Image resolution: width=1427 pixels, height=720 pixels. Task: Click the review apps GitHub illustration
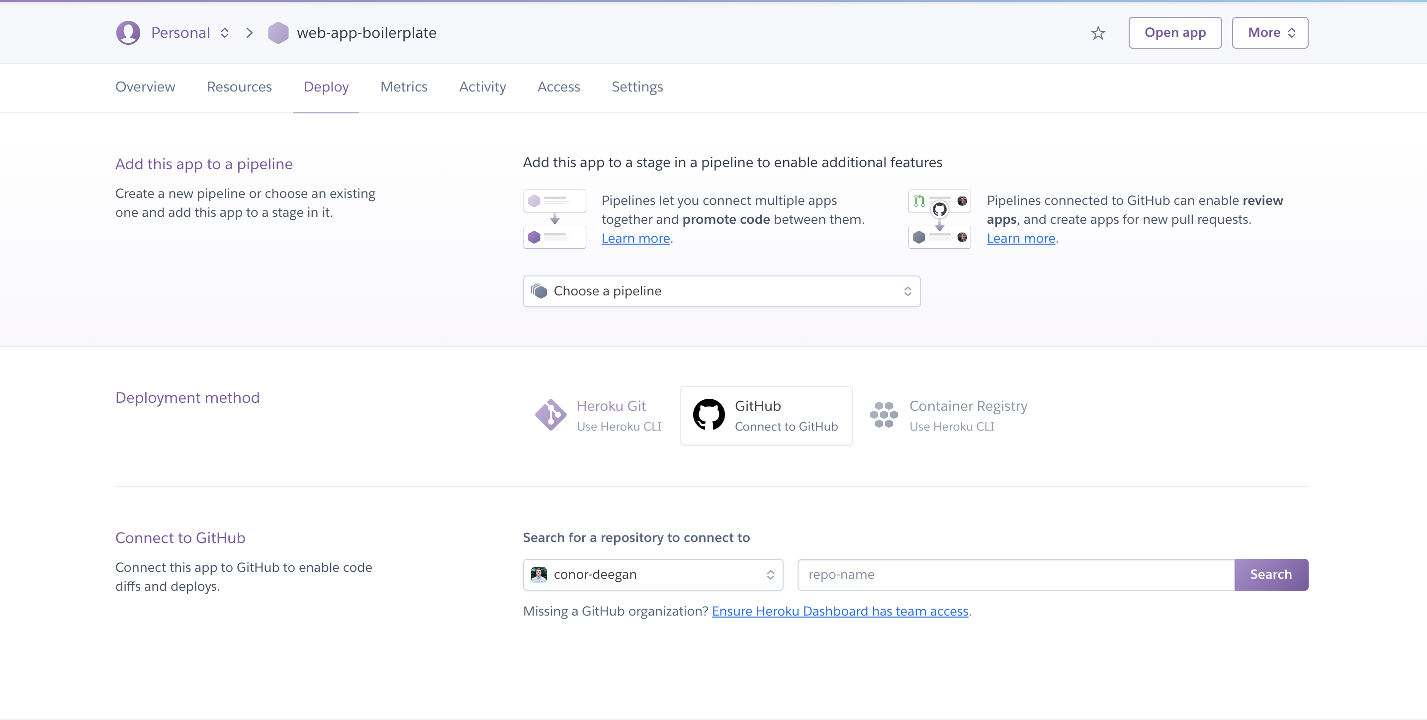pyautogui.click(x=940, y=219)
